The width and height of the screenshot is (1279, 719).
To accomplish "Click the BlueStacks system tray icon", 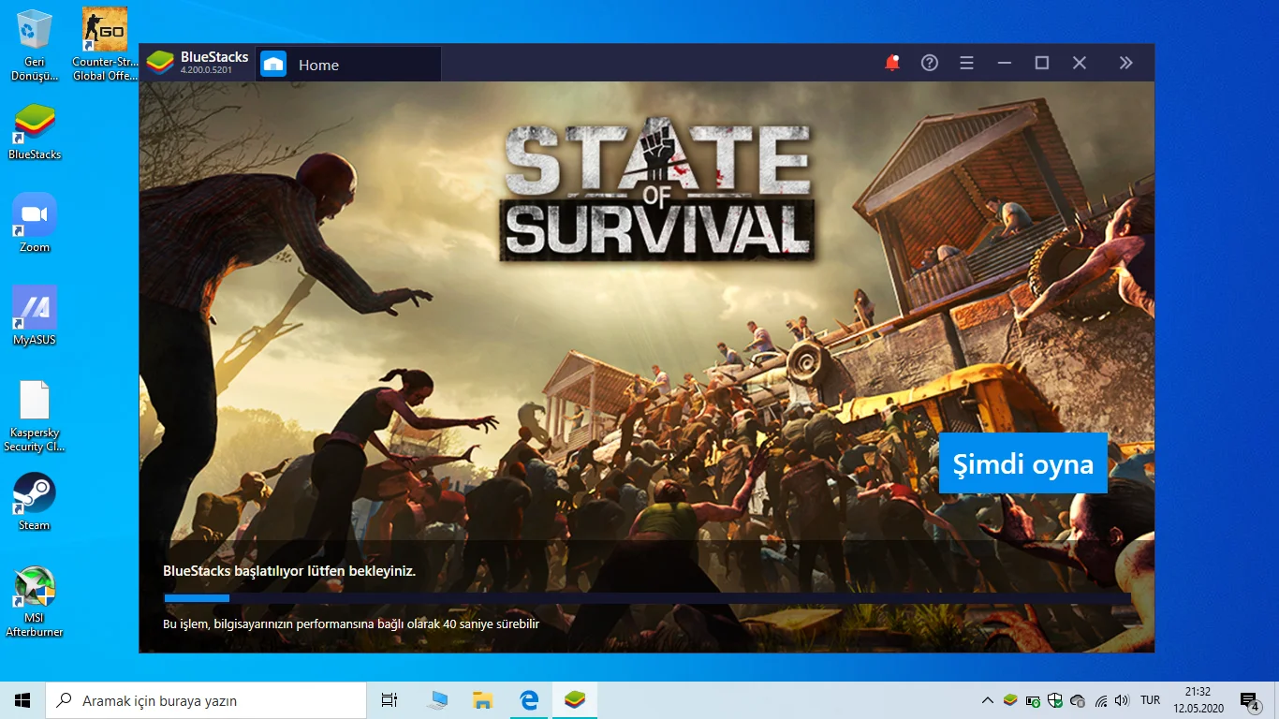I will point(1010,700).
